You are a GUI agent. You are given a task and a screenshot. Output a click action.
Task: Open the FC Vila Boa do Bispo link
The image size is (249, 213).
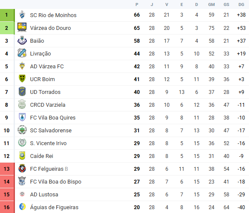coord(55,182)
